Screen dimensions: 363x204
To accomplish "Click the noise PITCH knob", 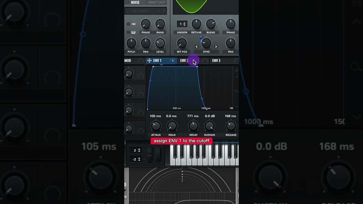I will pyautogui.click(x=131, y=43).
